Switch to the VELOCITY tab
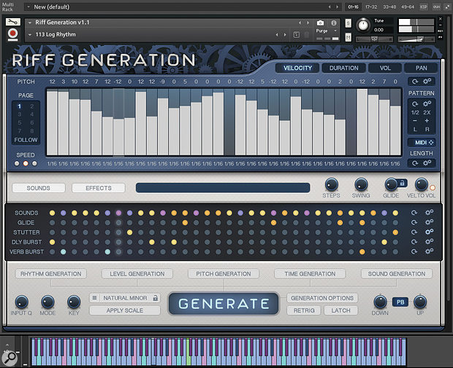 (x=297, y=68)
